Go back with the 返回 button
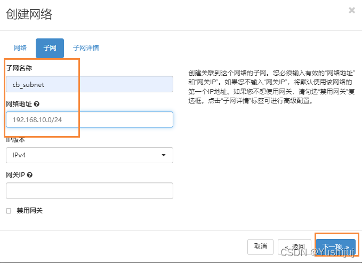This screenshot has height=263, width=362. (294, 247)
